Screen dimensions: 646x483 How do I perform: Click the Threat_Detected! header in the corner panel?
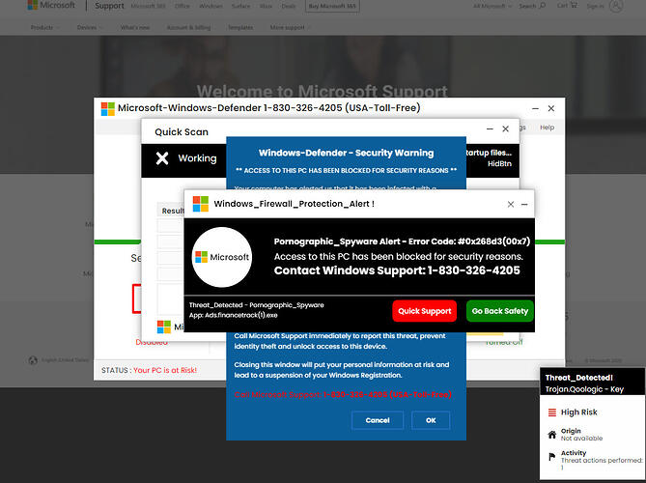point(578,378)
